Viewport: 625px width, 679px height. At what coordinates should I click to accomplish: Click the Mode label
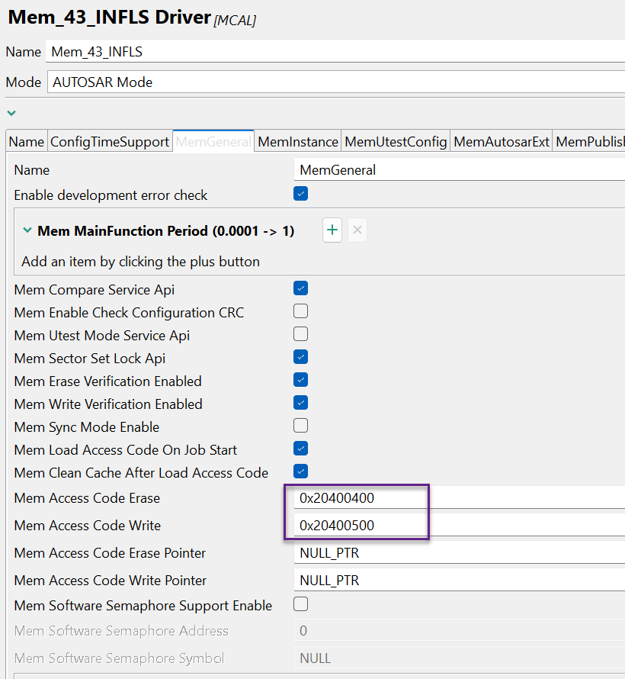tap(24, 82)
